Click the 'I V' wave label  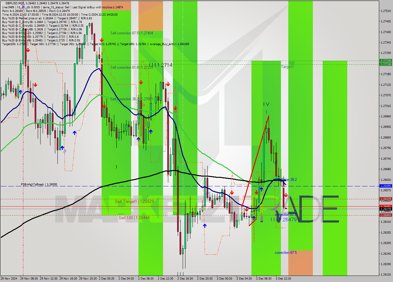pyautogui.click(x=266, y=104)
